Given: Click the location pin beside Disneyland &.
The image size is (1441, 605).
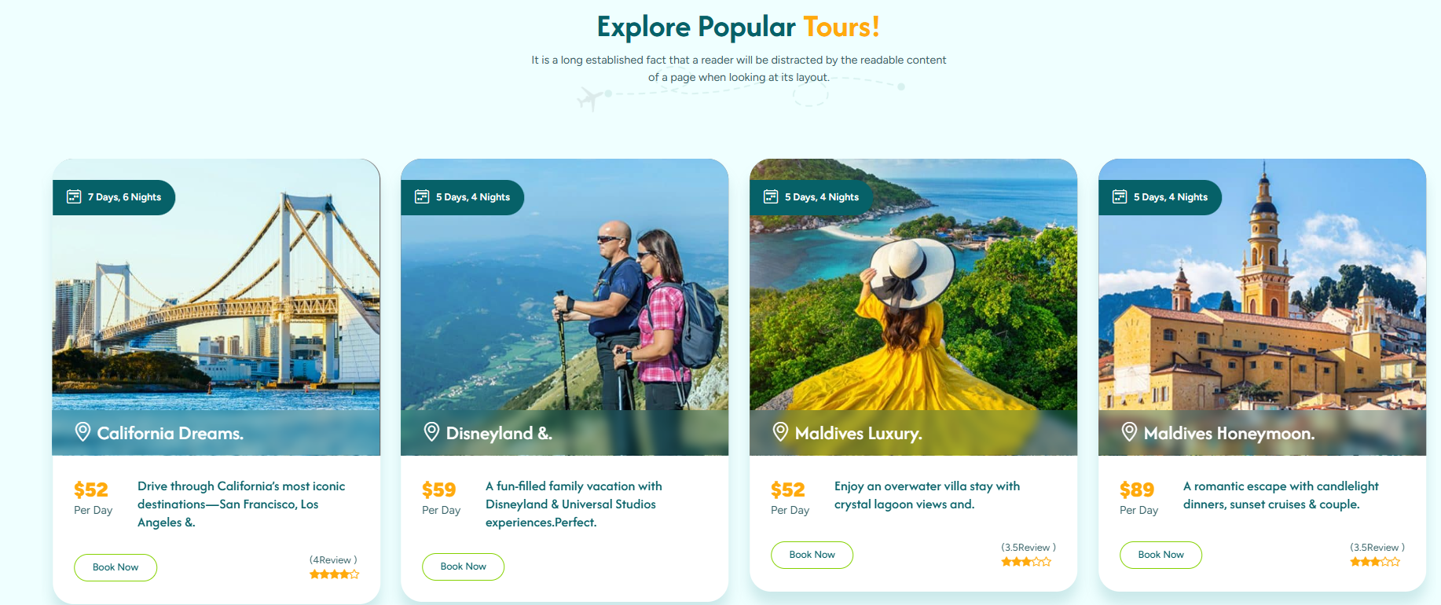Looking at the screenshot, I should coord(431,431).
